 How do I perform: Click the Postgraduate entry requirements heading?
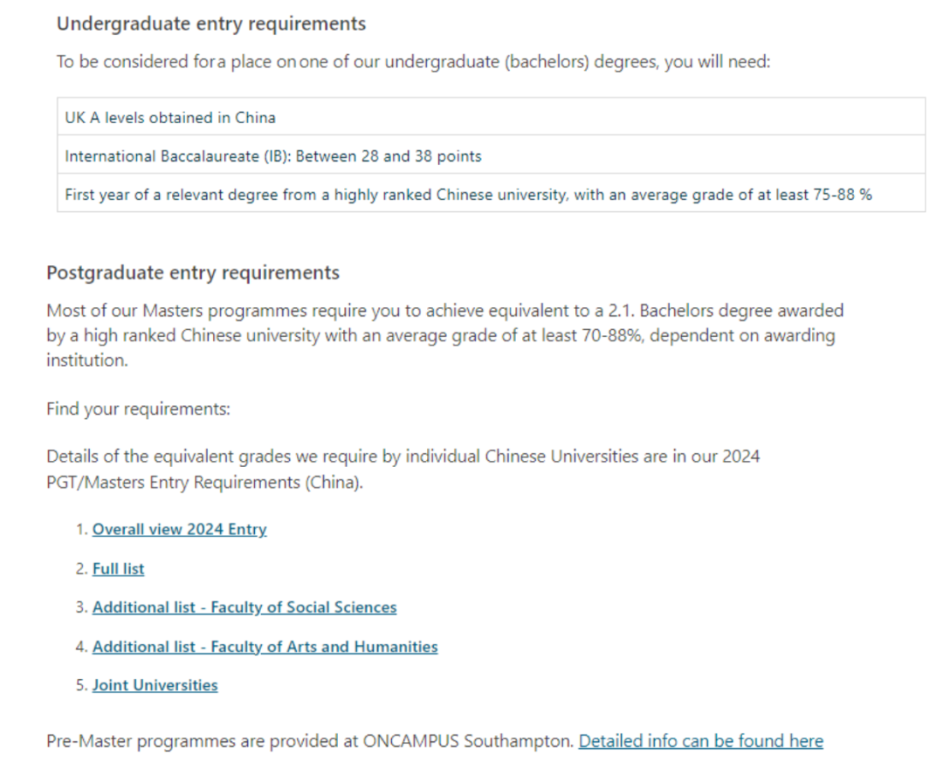coord(193,272)
